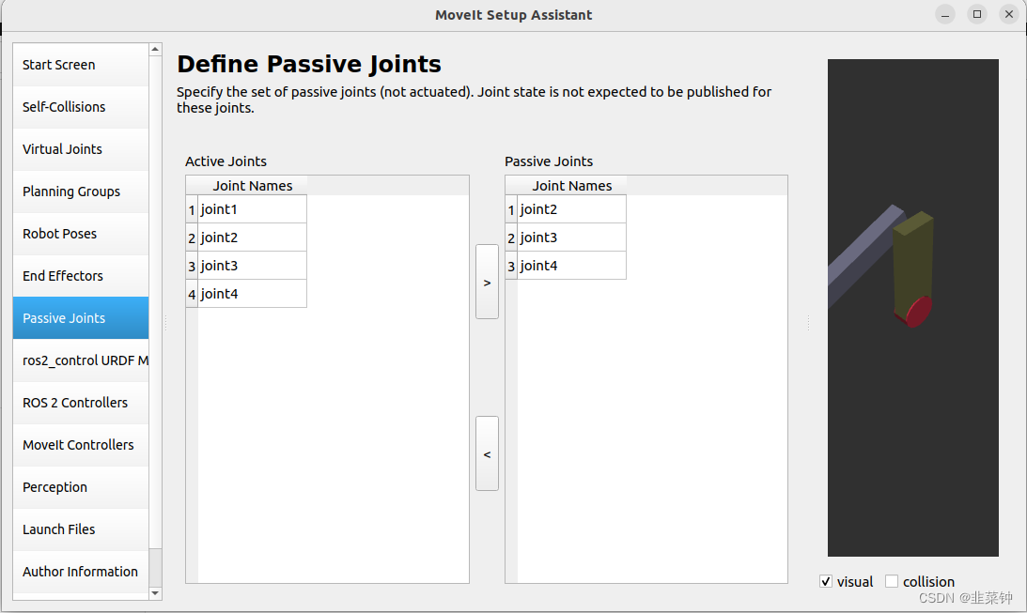Select joint4 in Active Joints list
The width and height of the screenshot is (1027, 613).
[x=252, y=294]
